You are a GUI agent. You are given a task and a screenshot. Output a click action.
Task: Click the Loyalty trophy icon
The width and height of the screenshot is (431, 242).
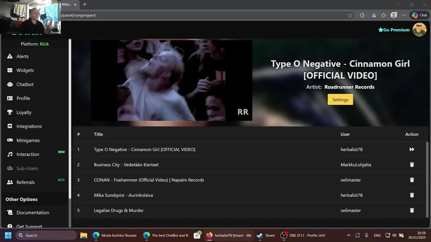(x=10, y=112)
